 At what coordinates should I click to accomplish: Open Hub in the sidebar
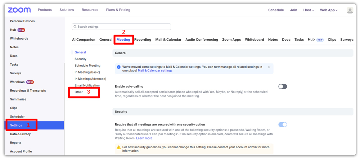pos(13,30)
